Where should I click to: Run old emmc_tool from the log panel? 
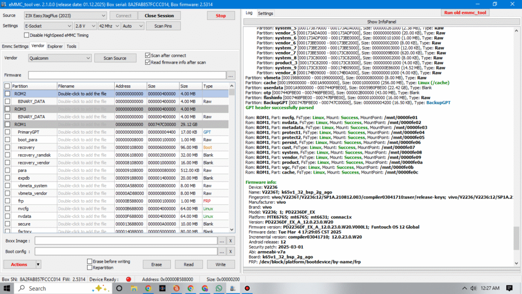point(464,12)
